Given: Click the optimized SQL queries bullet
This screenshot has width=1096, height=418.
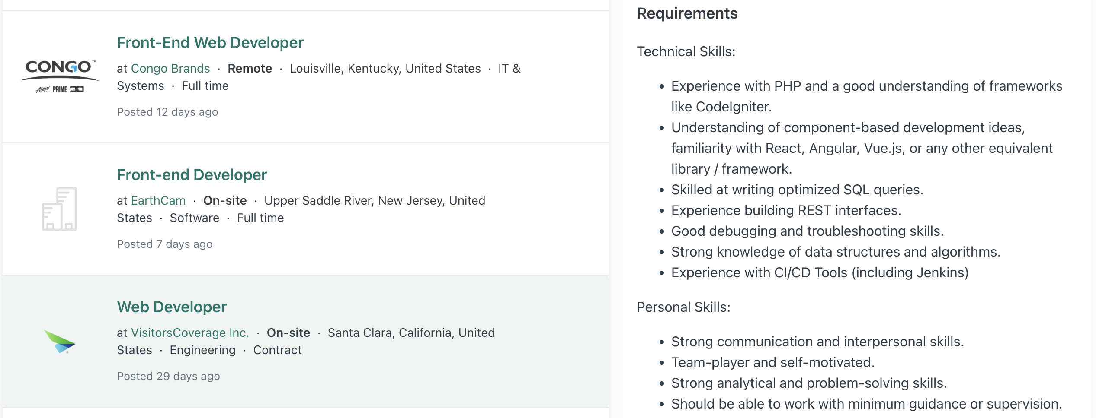Looking at the screenshot, I should click(x=797, y=190).
